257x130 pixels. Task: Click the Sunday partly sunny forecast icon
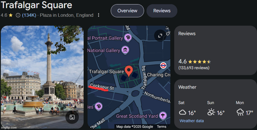(x=211, y=112)
